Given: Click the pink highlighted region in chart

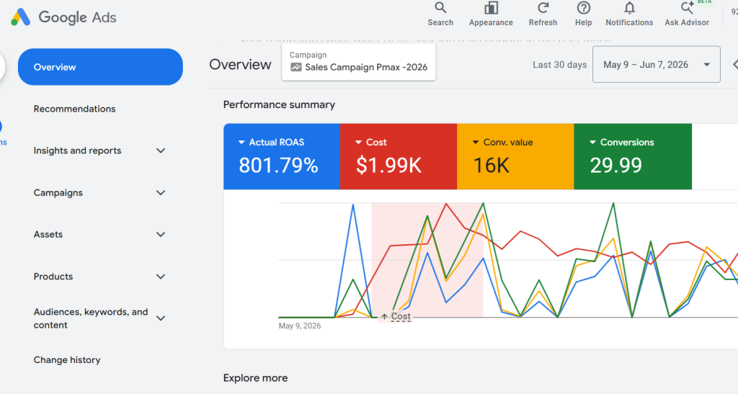Looking at the screenshot, I should point(427,259).
